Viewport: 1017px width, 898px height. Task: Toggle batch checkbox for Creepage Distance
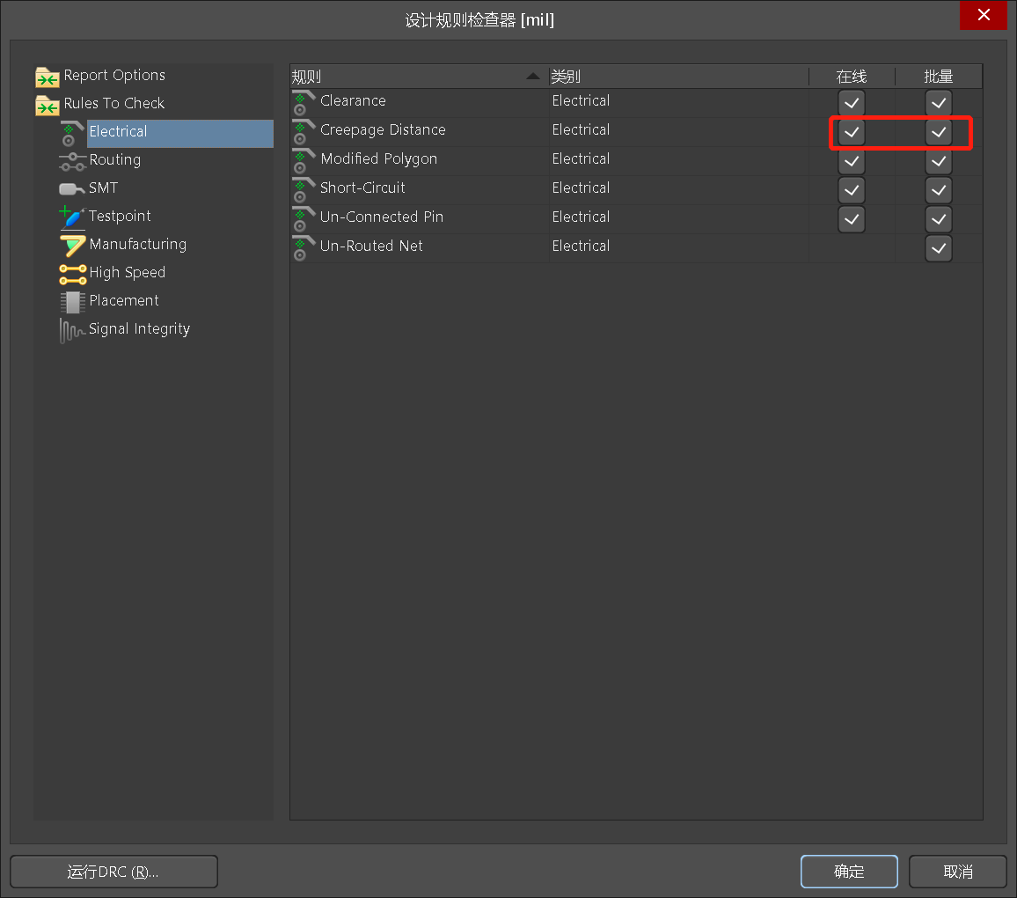coord(939,132)
